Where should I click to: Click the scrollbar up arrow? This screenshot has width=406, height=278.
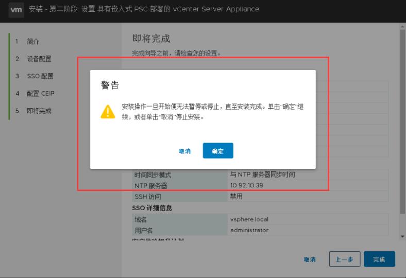[x=402, y=27]
